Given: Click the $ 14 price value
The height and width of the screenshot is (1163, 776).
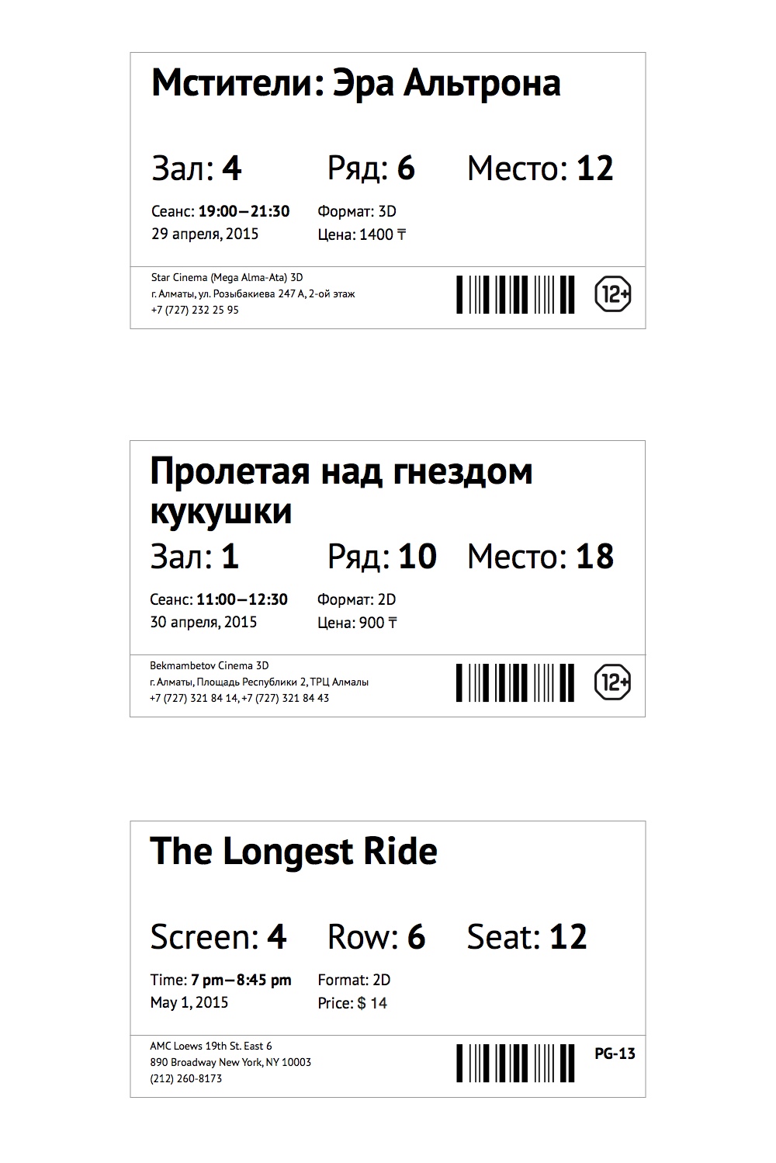Looking at the screenshot, I should (372, 1003).
